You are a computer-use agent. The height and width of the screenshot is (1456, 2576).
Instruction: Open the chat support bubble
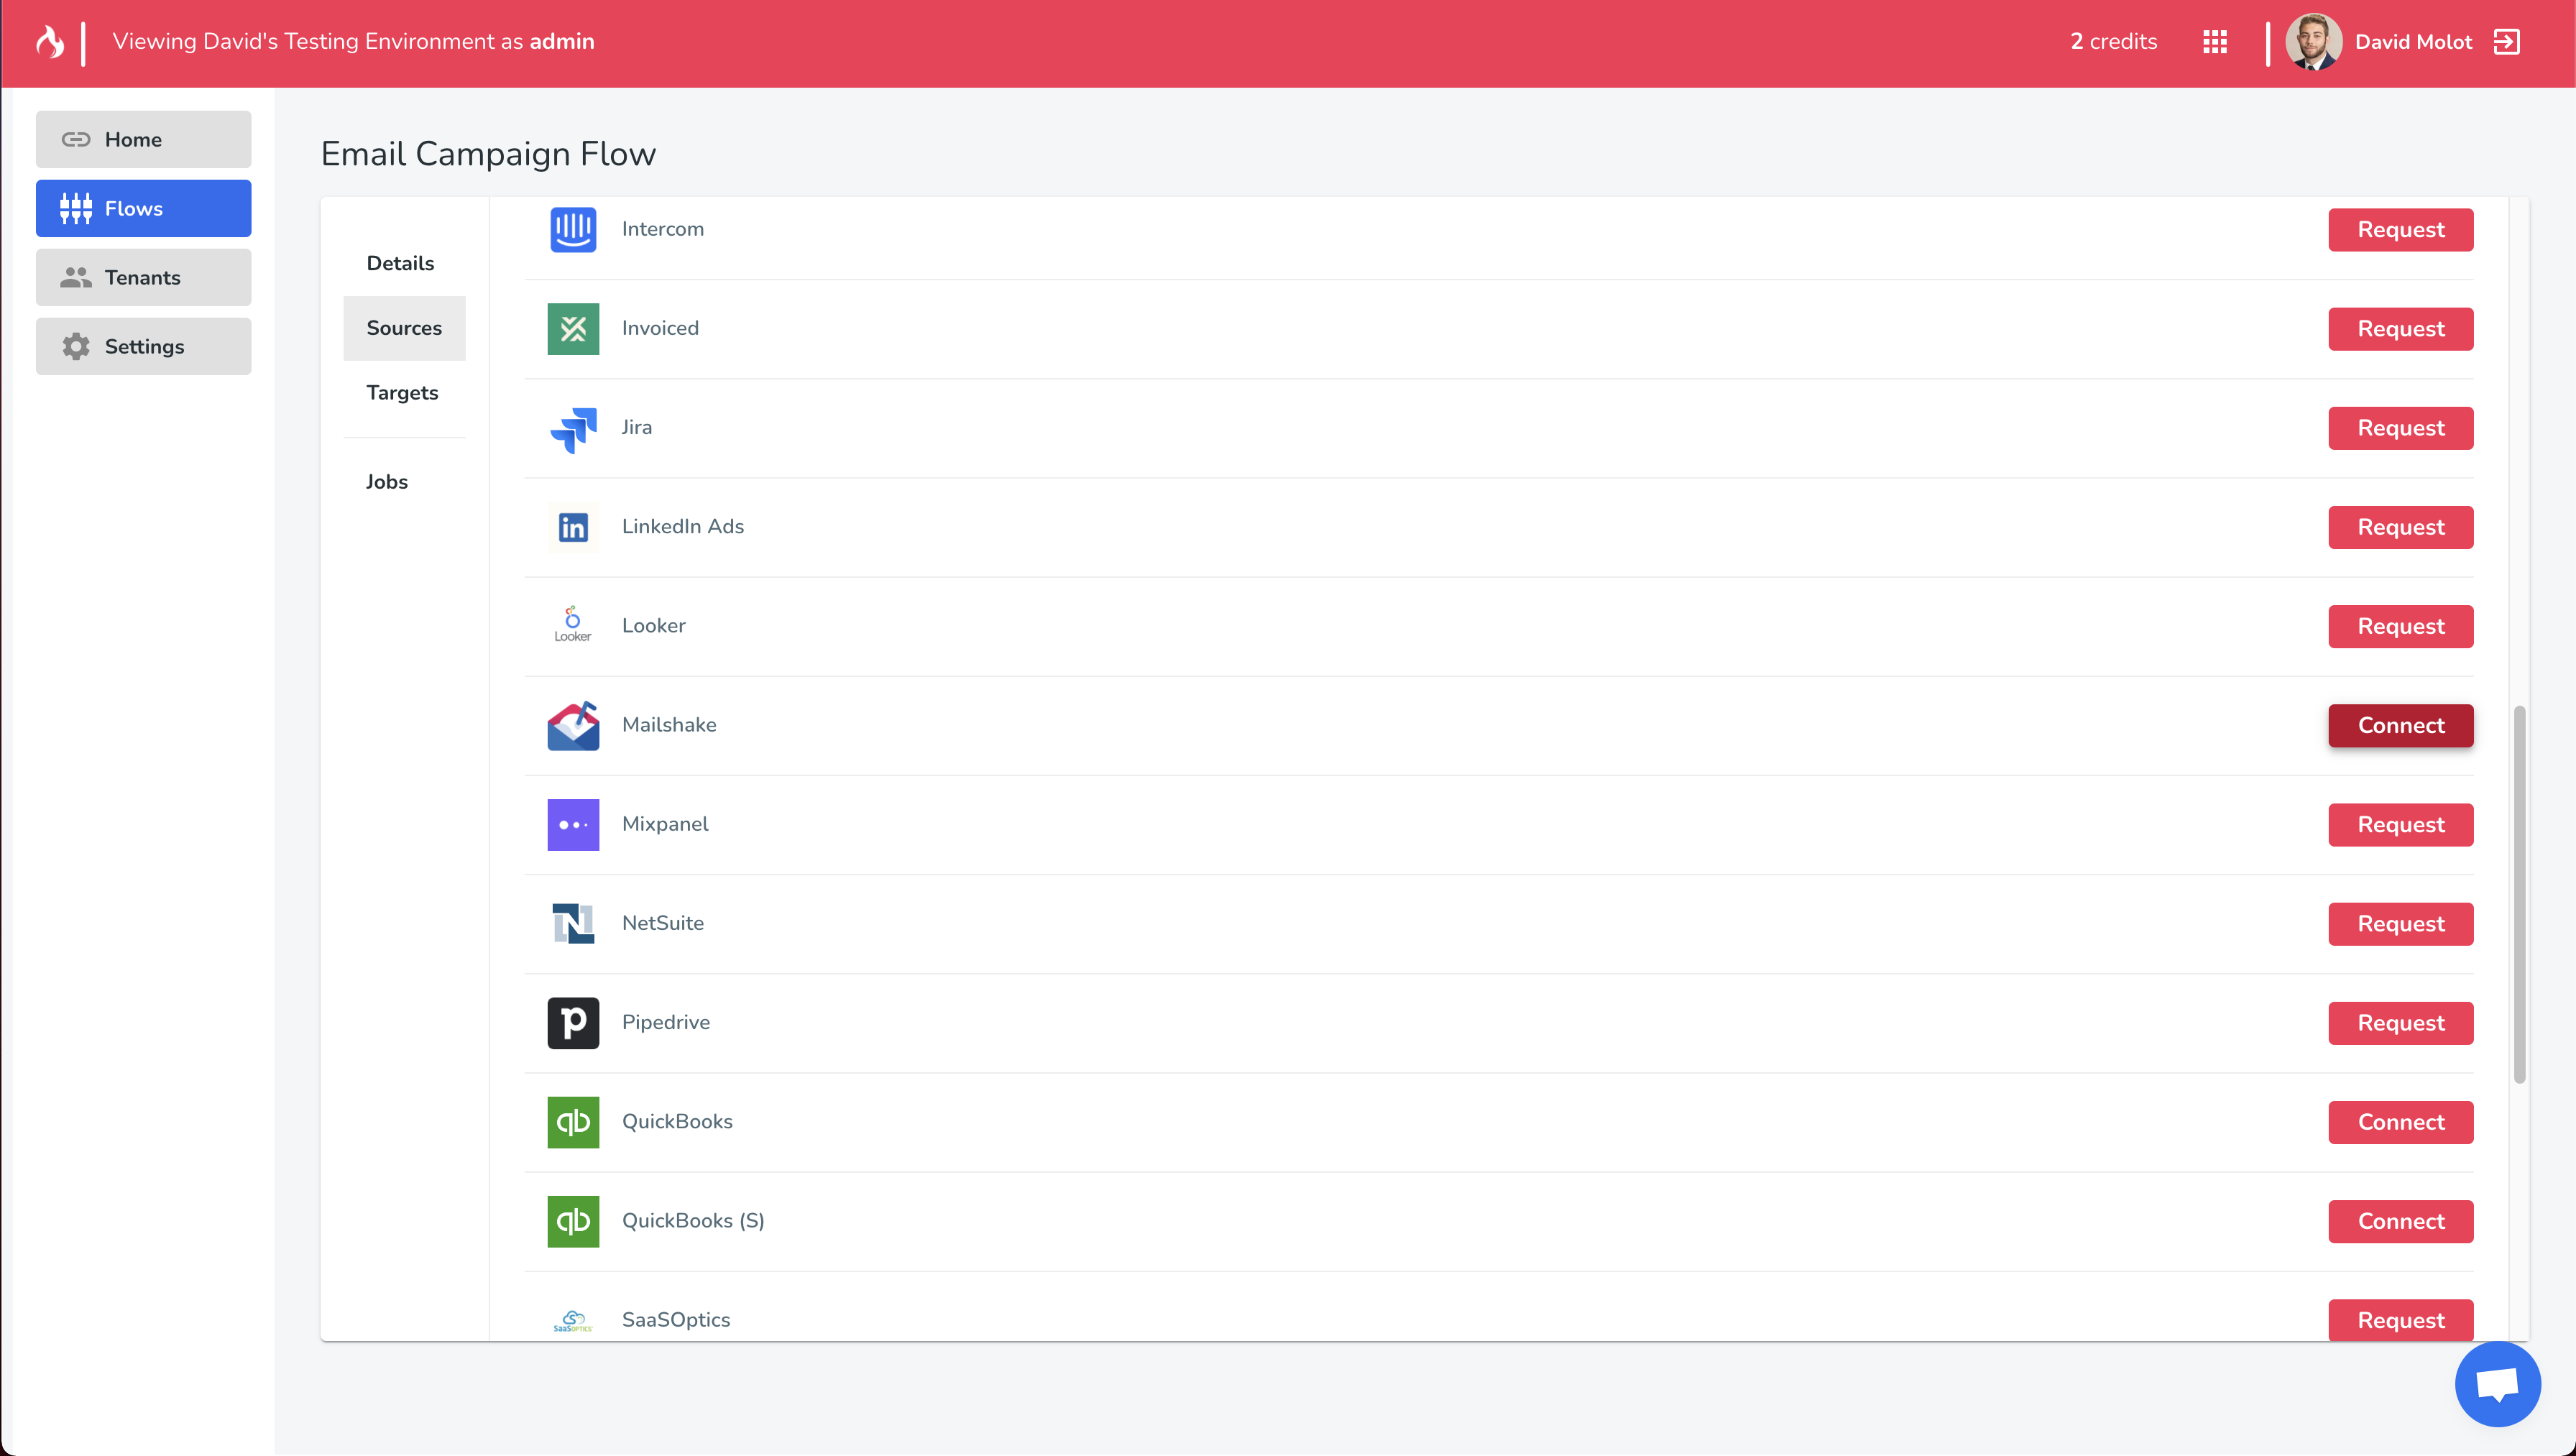point(2497,1385)
